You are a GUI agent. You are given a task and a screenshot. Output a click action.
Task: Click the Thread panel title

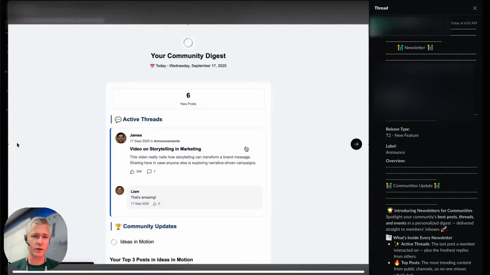click(381, 8)
